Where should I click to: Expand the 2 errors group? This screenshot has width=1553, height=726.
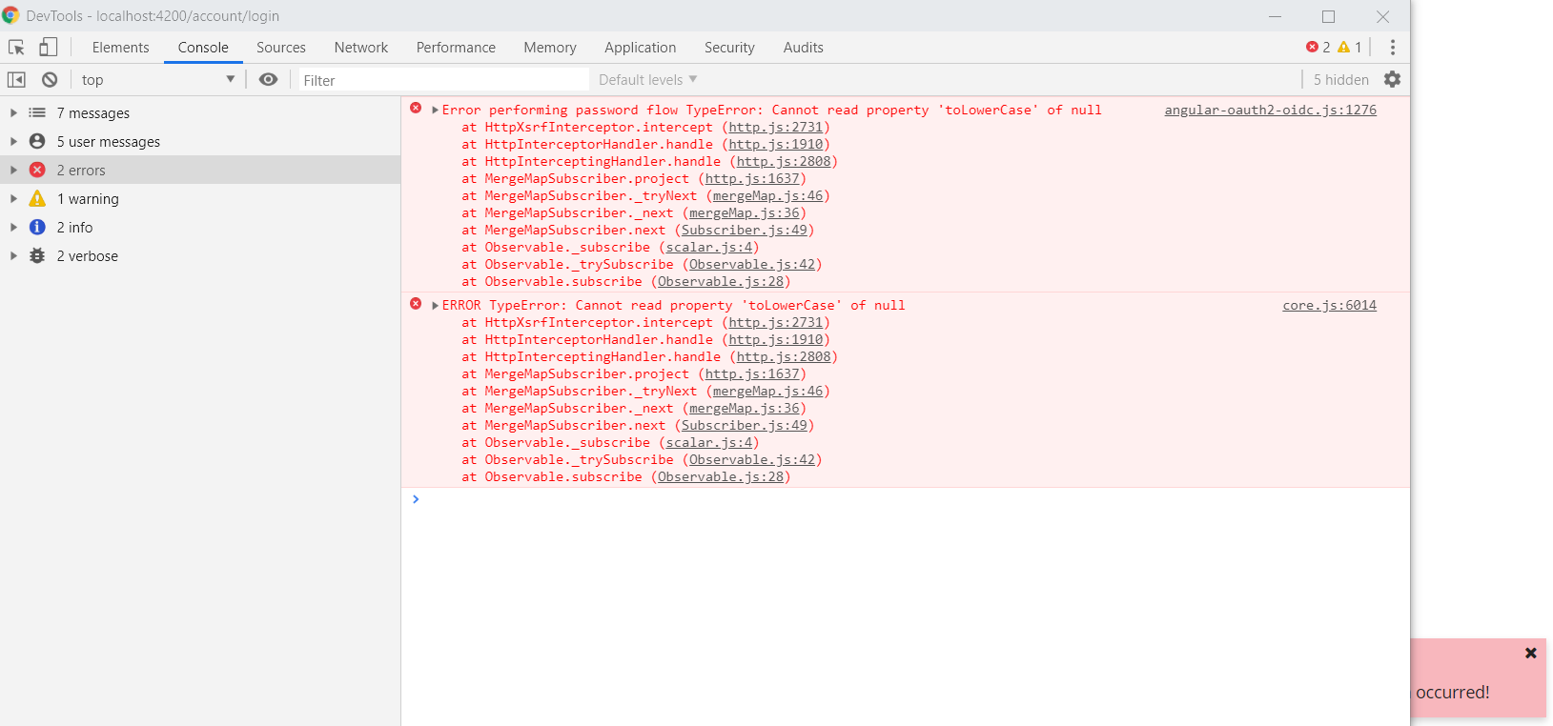coord(13,170)
